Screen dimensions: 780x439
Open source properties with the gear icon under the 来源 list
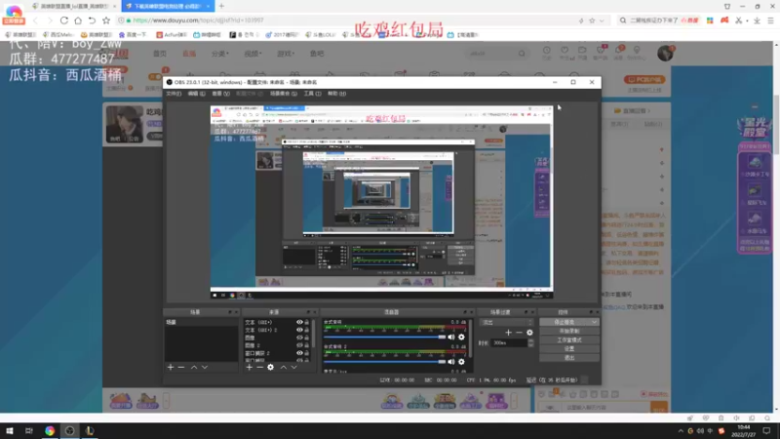(271, 368)
